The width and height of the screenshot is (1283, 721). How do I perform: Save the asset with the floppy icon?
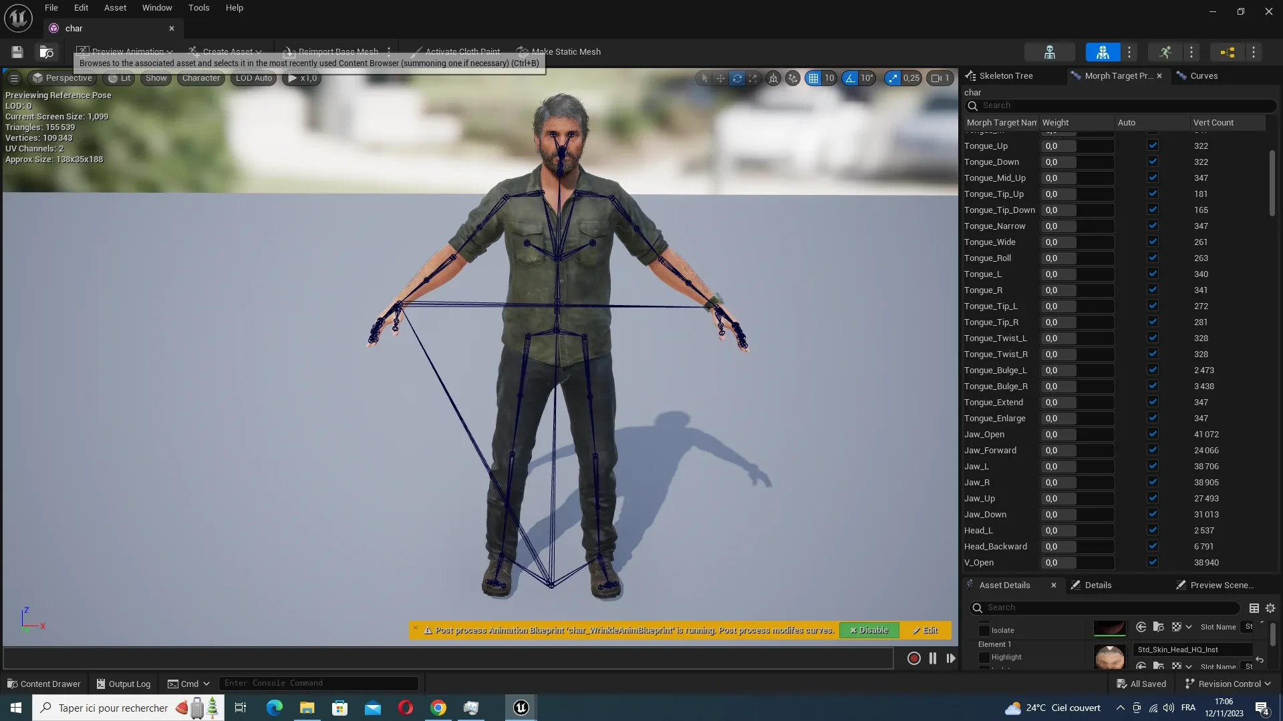(x=17, y=52)
